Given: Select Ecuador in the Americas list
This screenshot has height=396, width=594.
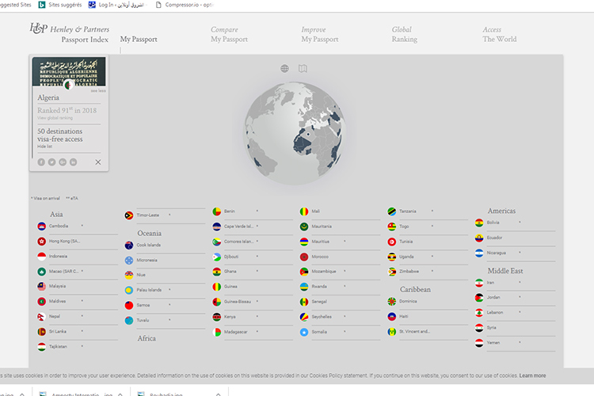Looking at the screenshot, I should click(494, 238).
